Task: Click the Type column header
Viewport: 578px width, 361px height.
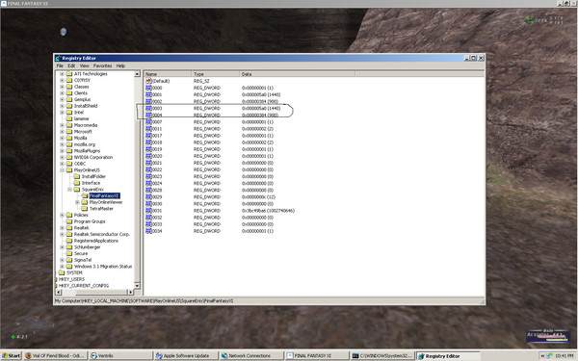Action: (215, 74)
